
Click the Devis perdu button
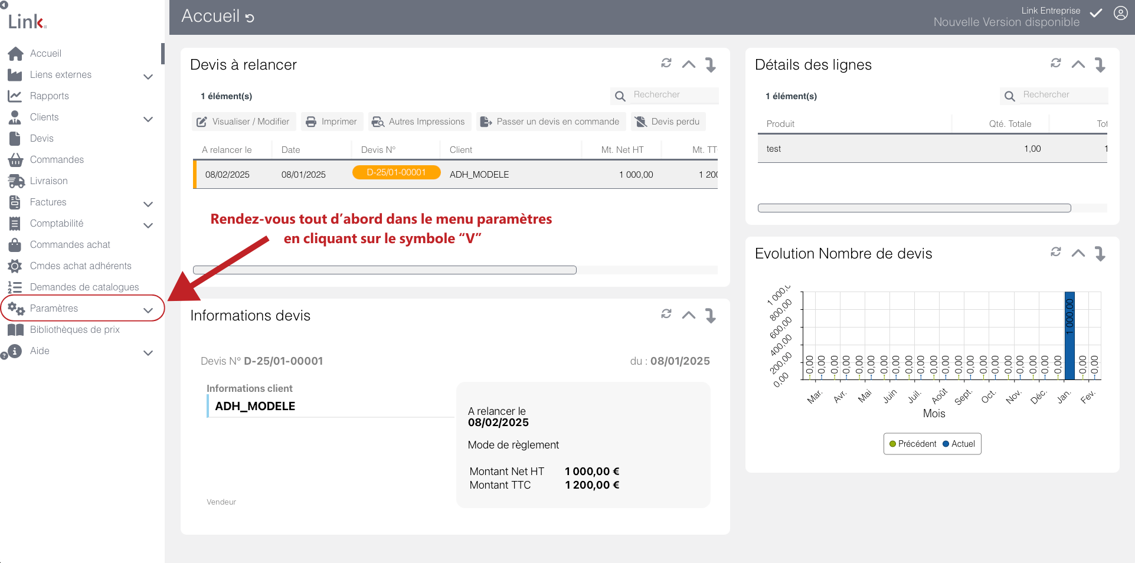(x=668, y=122)
